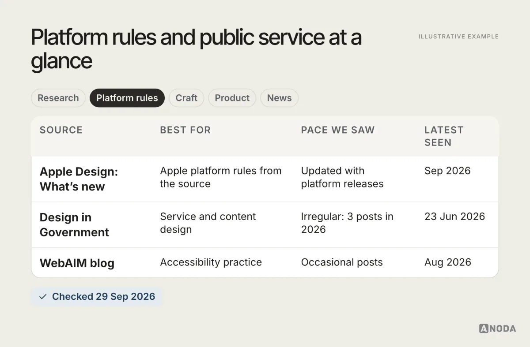Click the checkmark icon beside Checked date
This screenshot has height=347, width=530.
[43, 297]
